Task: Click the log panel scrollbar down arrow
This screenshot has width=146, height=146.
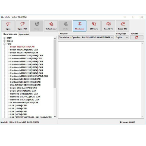Action: [x=142, y=117]
